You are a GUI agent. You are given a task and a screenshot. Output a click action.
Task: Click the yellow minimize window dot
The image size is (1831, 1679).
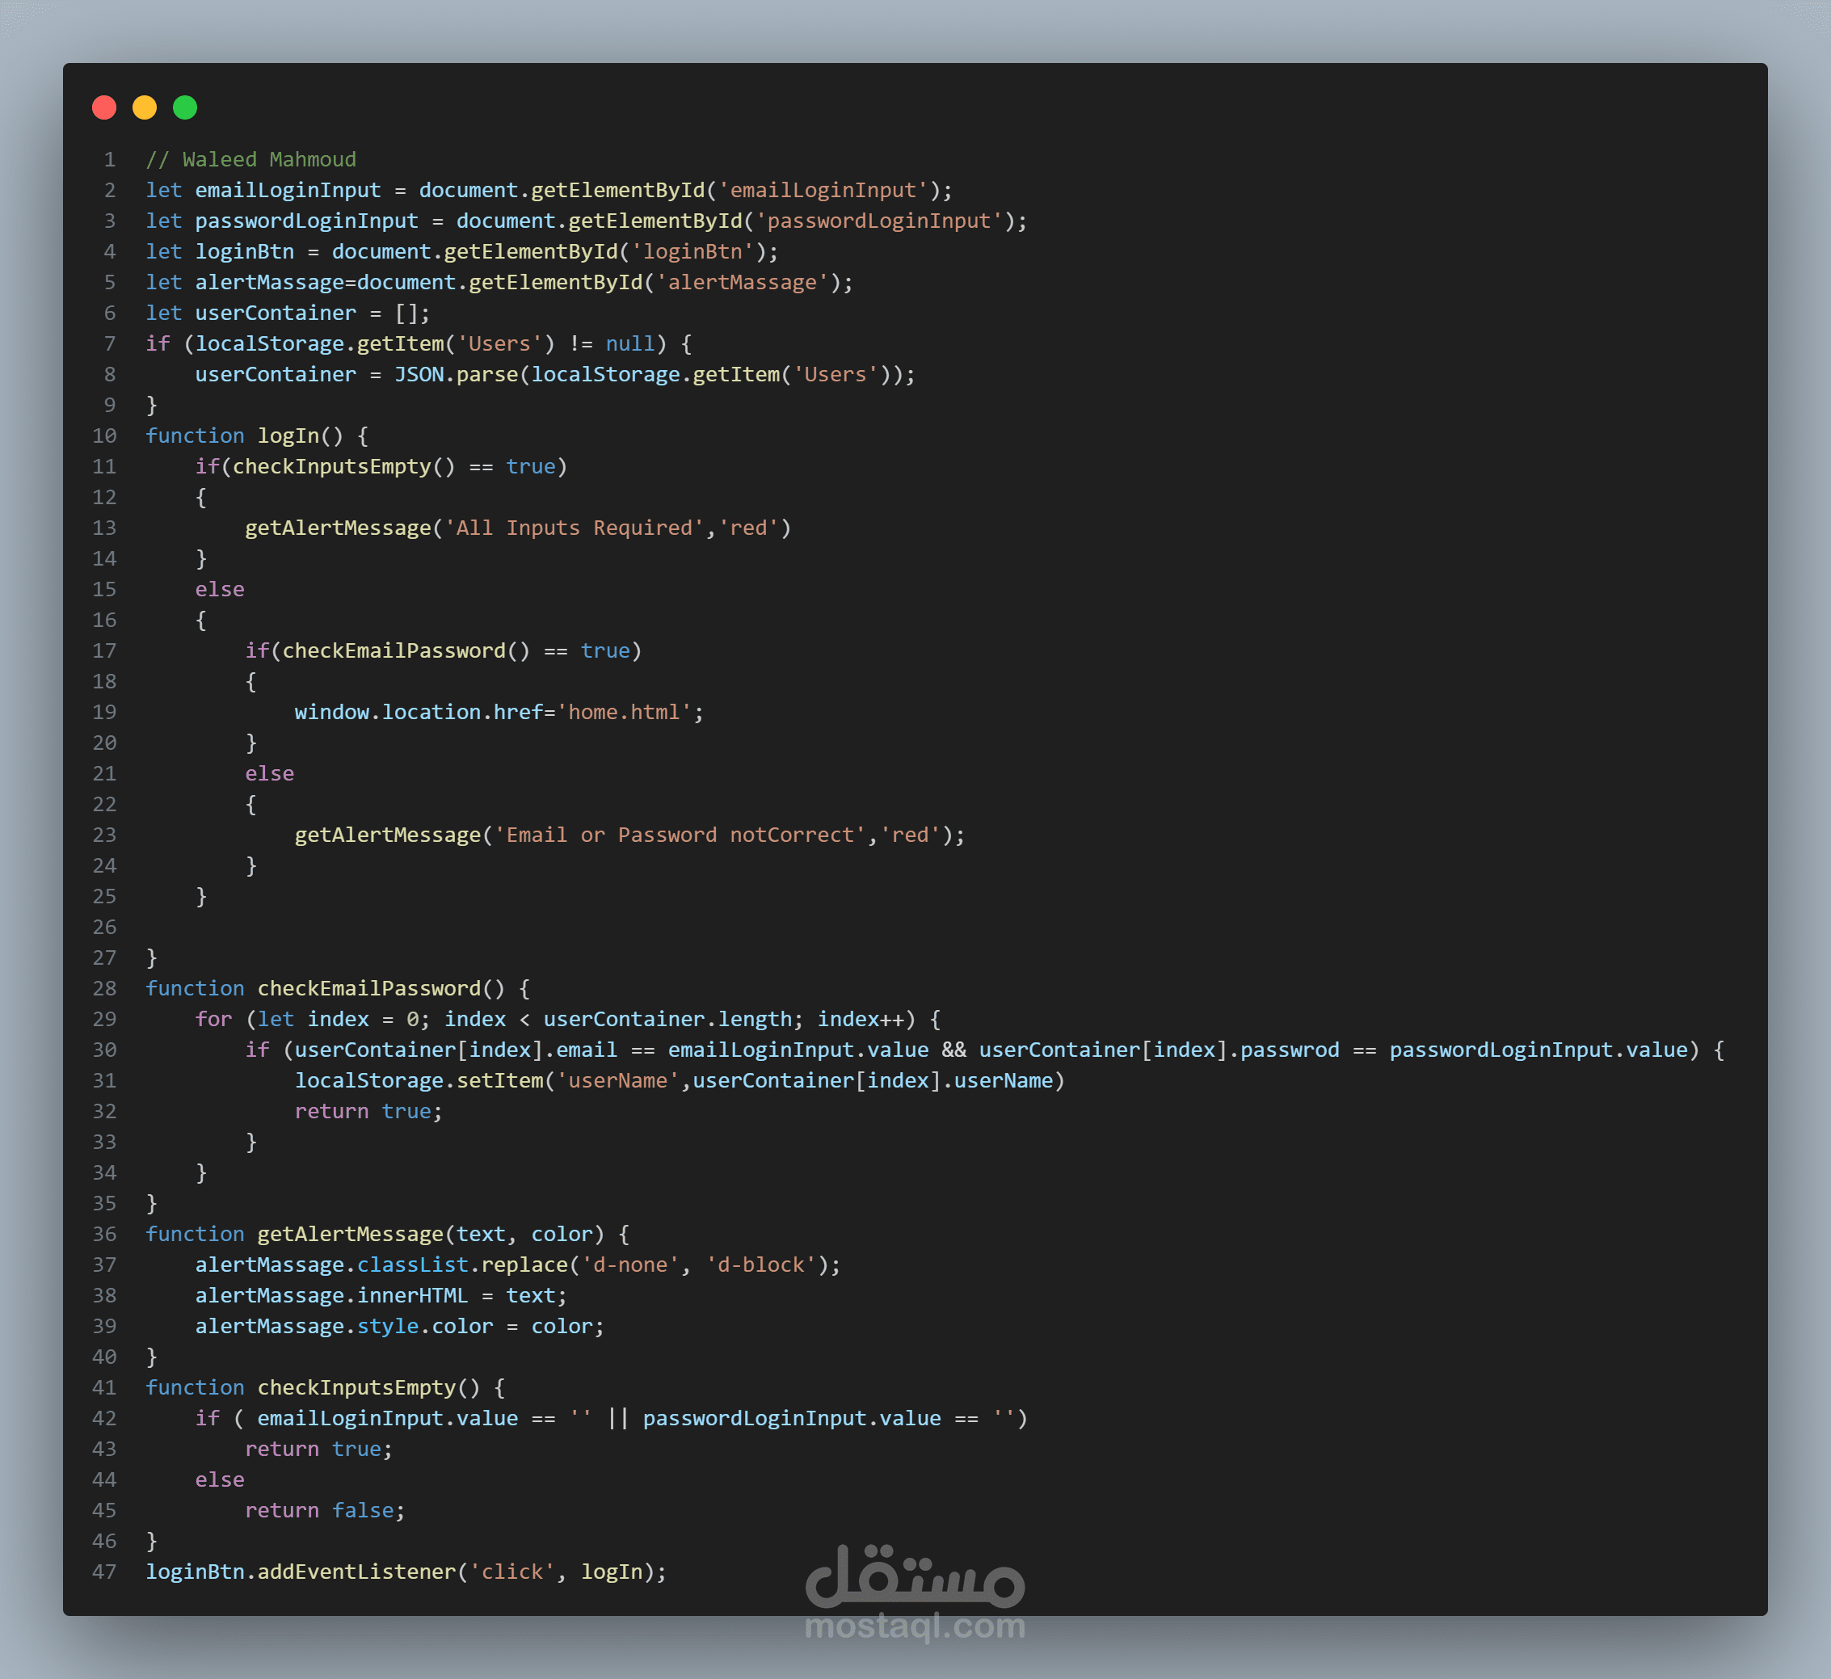click(145, 107)
